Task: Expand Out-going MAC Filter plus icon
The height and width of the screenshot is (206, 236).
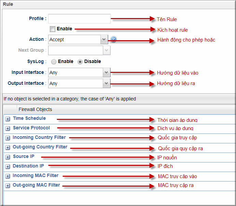Action: click(x=8, y=186)
